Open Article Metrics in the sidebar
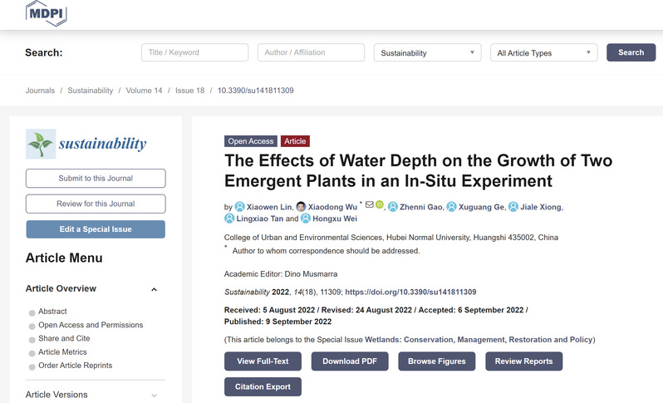The width and height of the screenshot is (663, 403). (x=62, y=351)
